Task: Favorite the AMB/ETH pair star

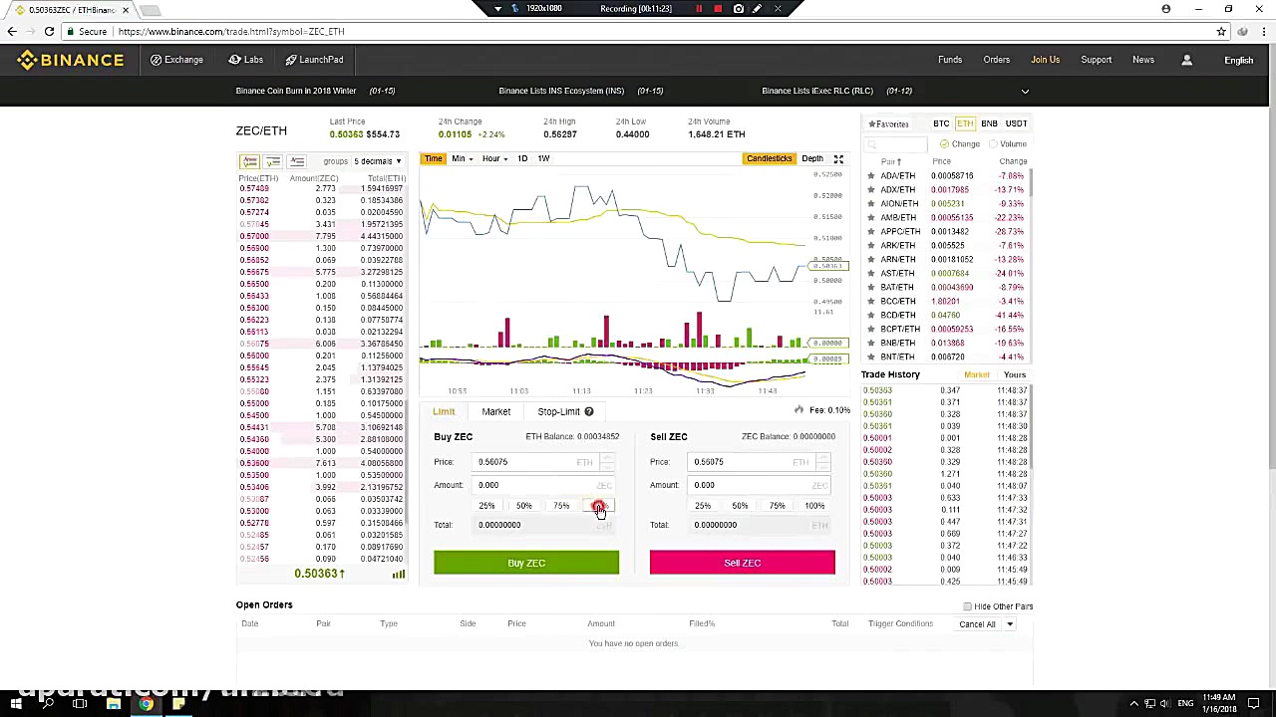Action: 871,217
